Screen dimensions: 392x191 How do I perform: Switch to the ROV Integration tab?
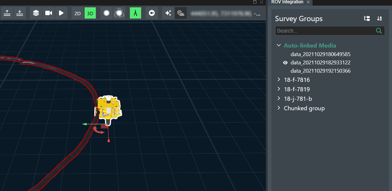[x=287, y=2]
